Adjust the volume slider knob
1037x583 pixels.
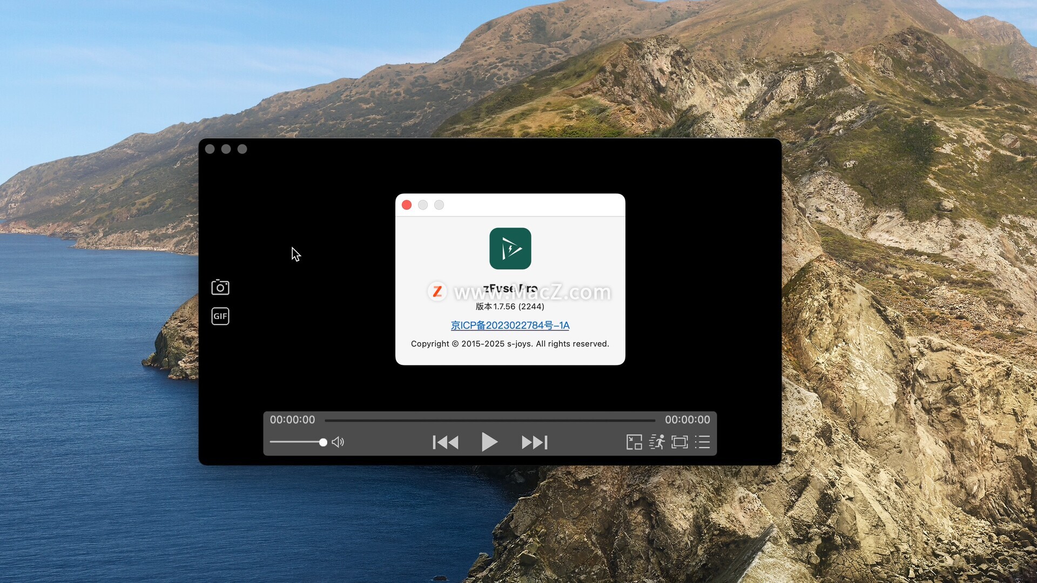(x=323, y=443)
